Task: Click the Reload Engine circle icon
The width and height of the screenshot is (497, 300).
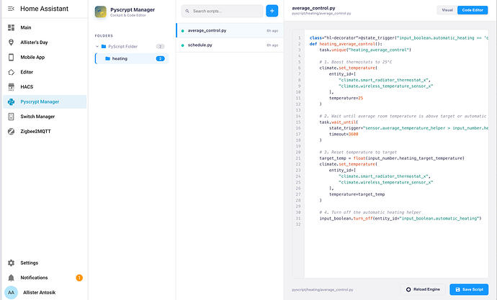Action: pyautogui.click(x=408, y=289)
